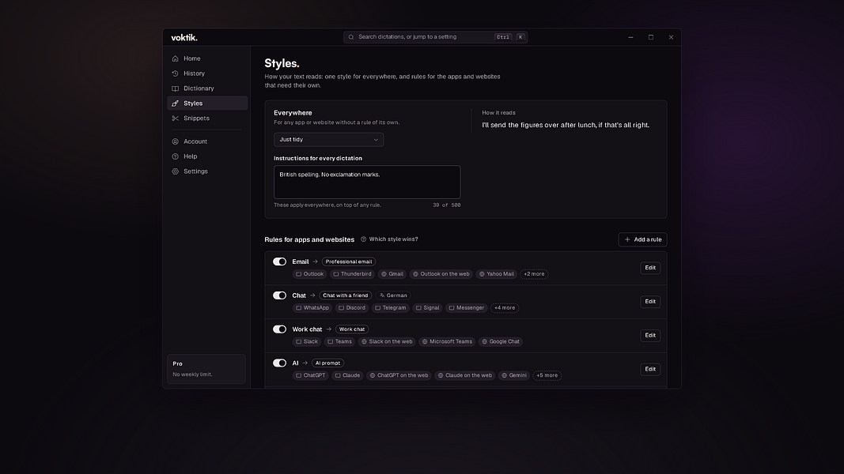Click the 'Work chat' style tag
The width and height of the screenshot is (844, 474).
[352, 329]
